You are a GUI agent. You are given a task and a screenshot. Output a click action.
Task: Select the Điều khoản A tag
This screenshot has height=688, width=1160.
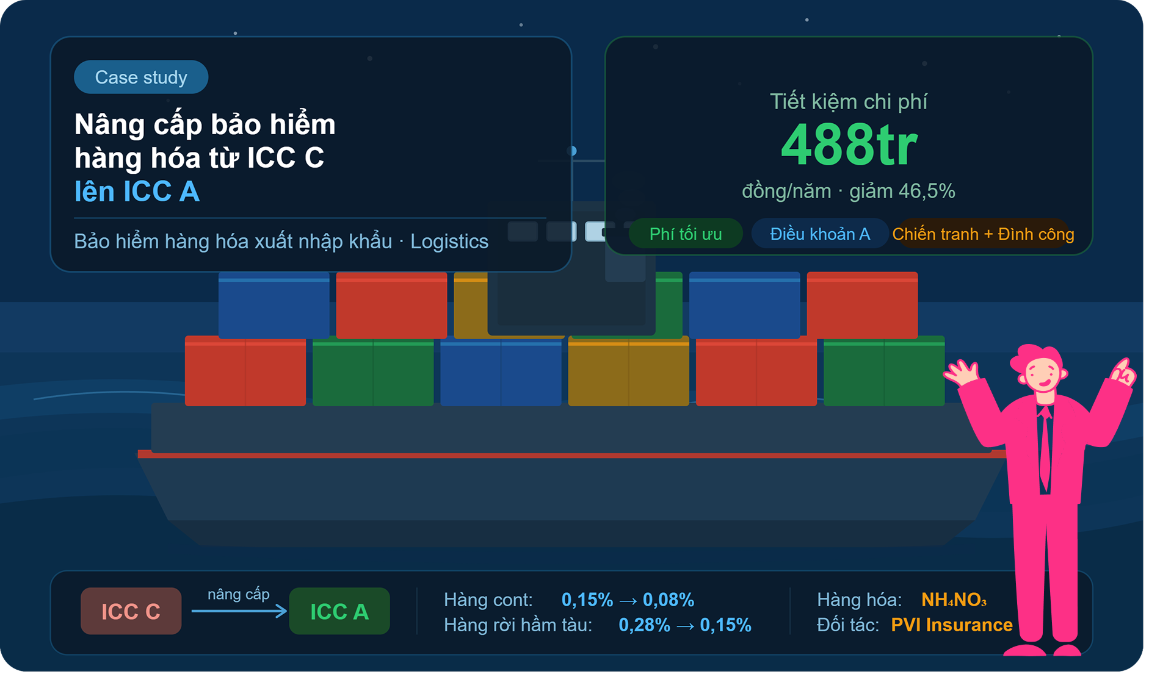pos(820,234)
